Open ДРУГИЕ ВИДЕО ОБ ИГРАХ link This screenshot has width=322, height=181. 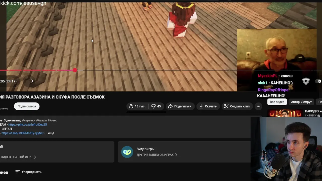point(157,155)
